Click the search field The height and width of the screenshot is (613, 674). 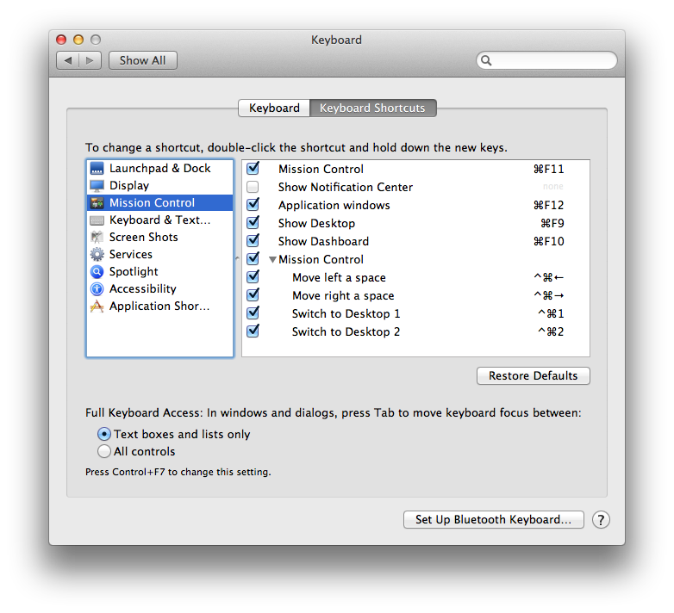546,60
